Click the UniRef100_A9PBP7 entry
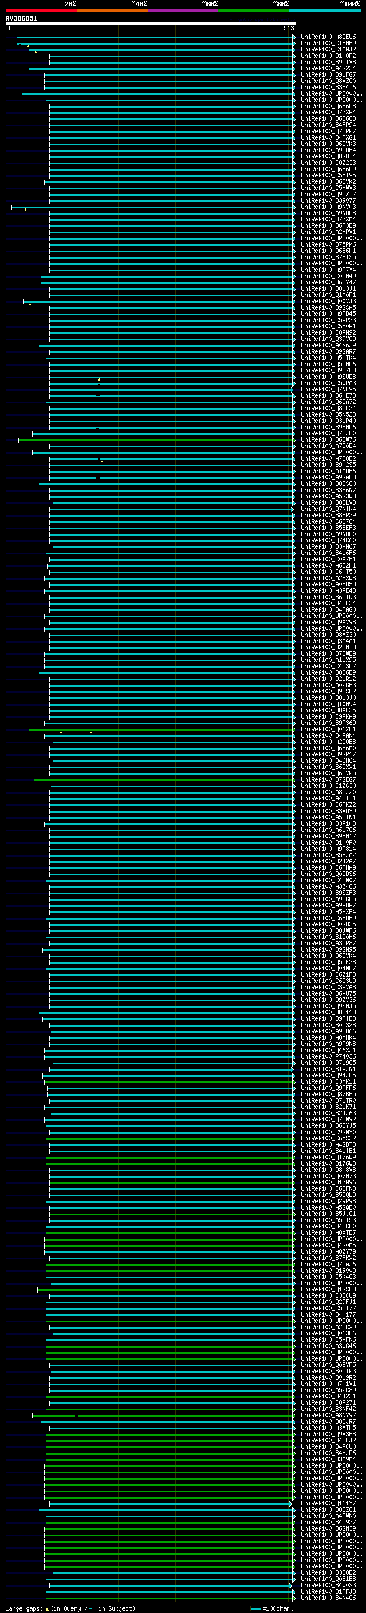The image size is (366, 1613). [x=328, y=905]
